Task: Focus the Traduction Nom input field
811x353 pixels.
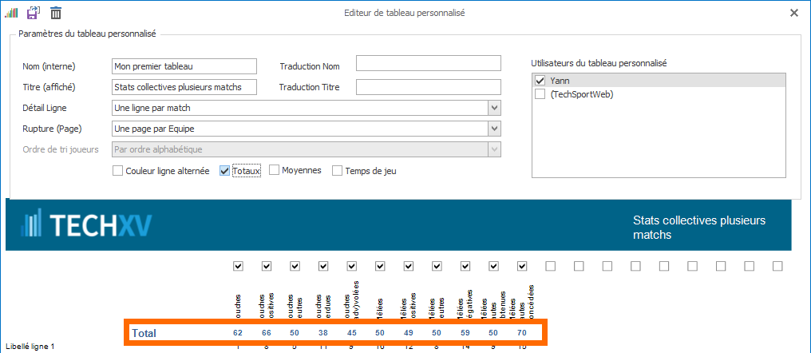Action: pyautogui.click(x=428, y=63)
